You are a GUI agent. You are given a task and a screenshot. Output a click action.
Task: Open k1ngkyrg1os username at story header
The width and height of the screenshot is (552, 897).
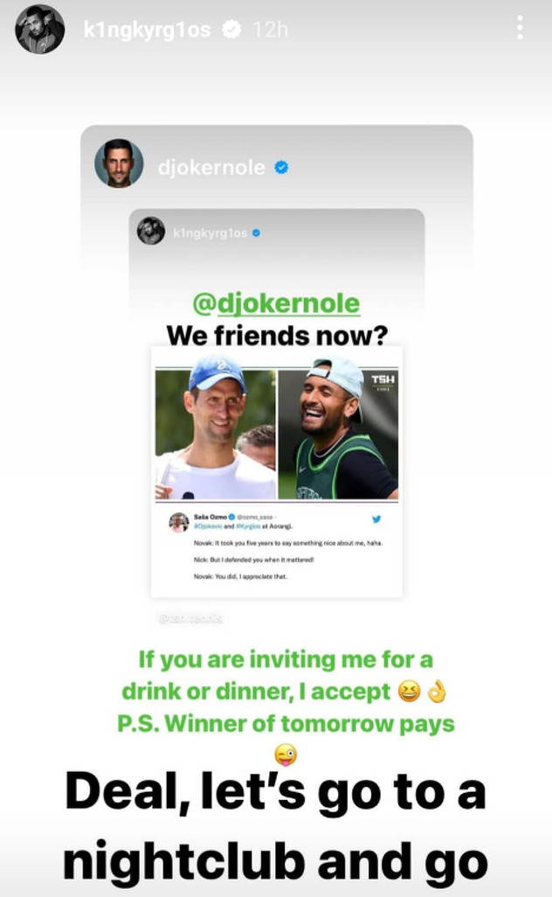coord(147,30)
